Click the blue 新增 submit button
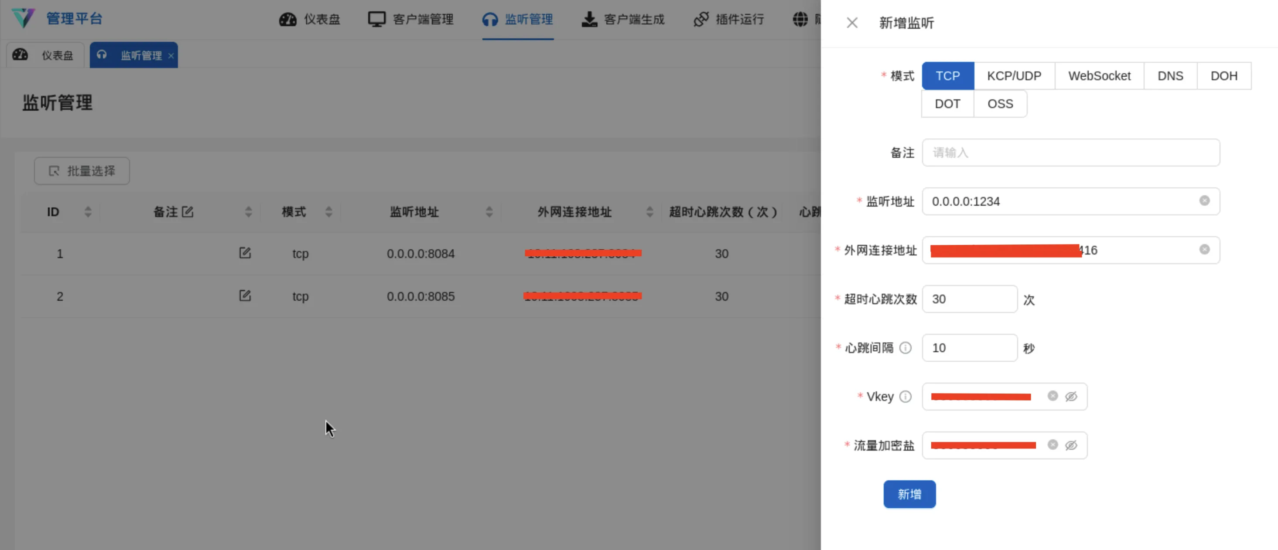 (x=909, y=494)
